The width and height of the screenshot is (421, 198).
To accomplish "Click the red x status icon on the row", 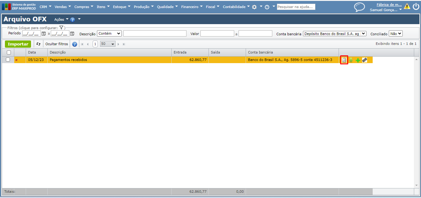I will pyautogui.click(x=16, y=60).
